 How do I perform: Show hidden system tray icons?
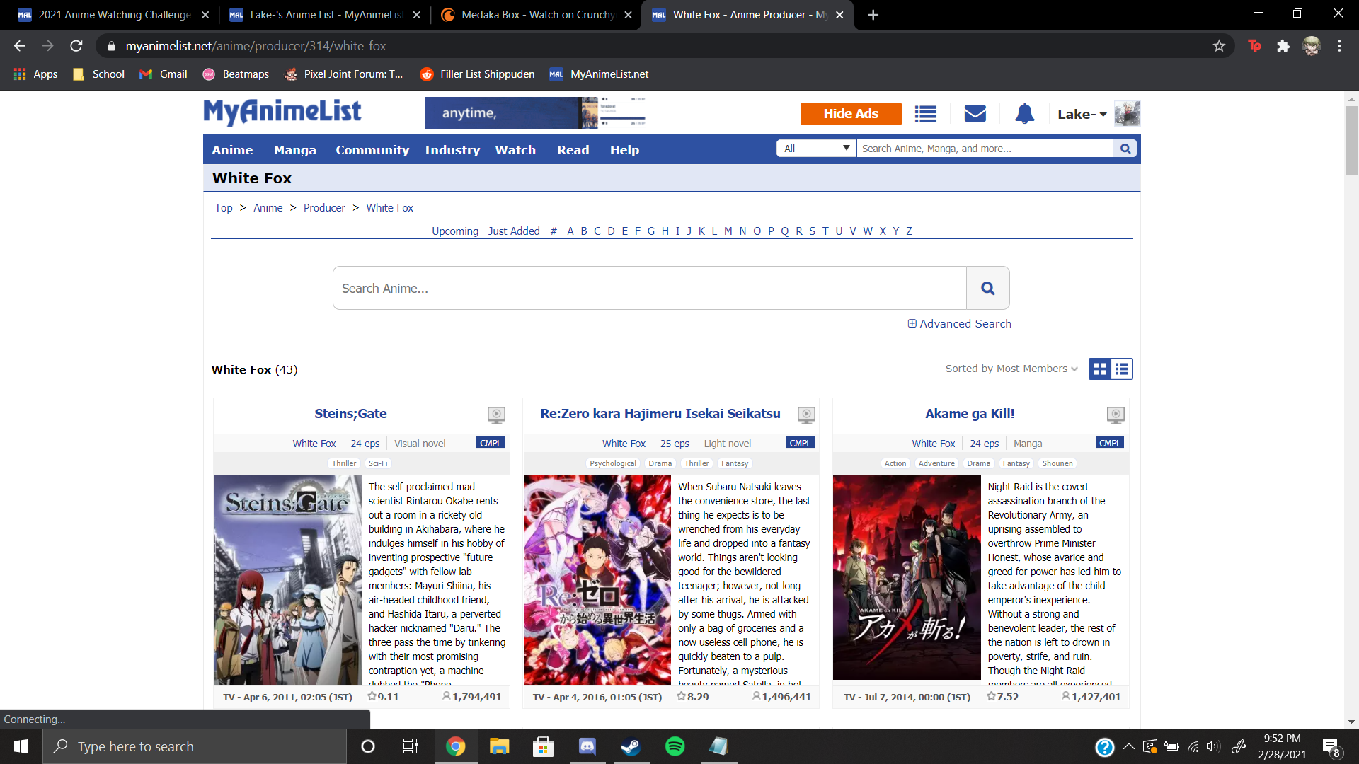point(1129,746)
